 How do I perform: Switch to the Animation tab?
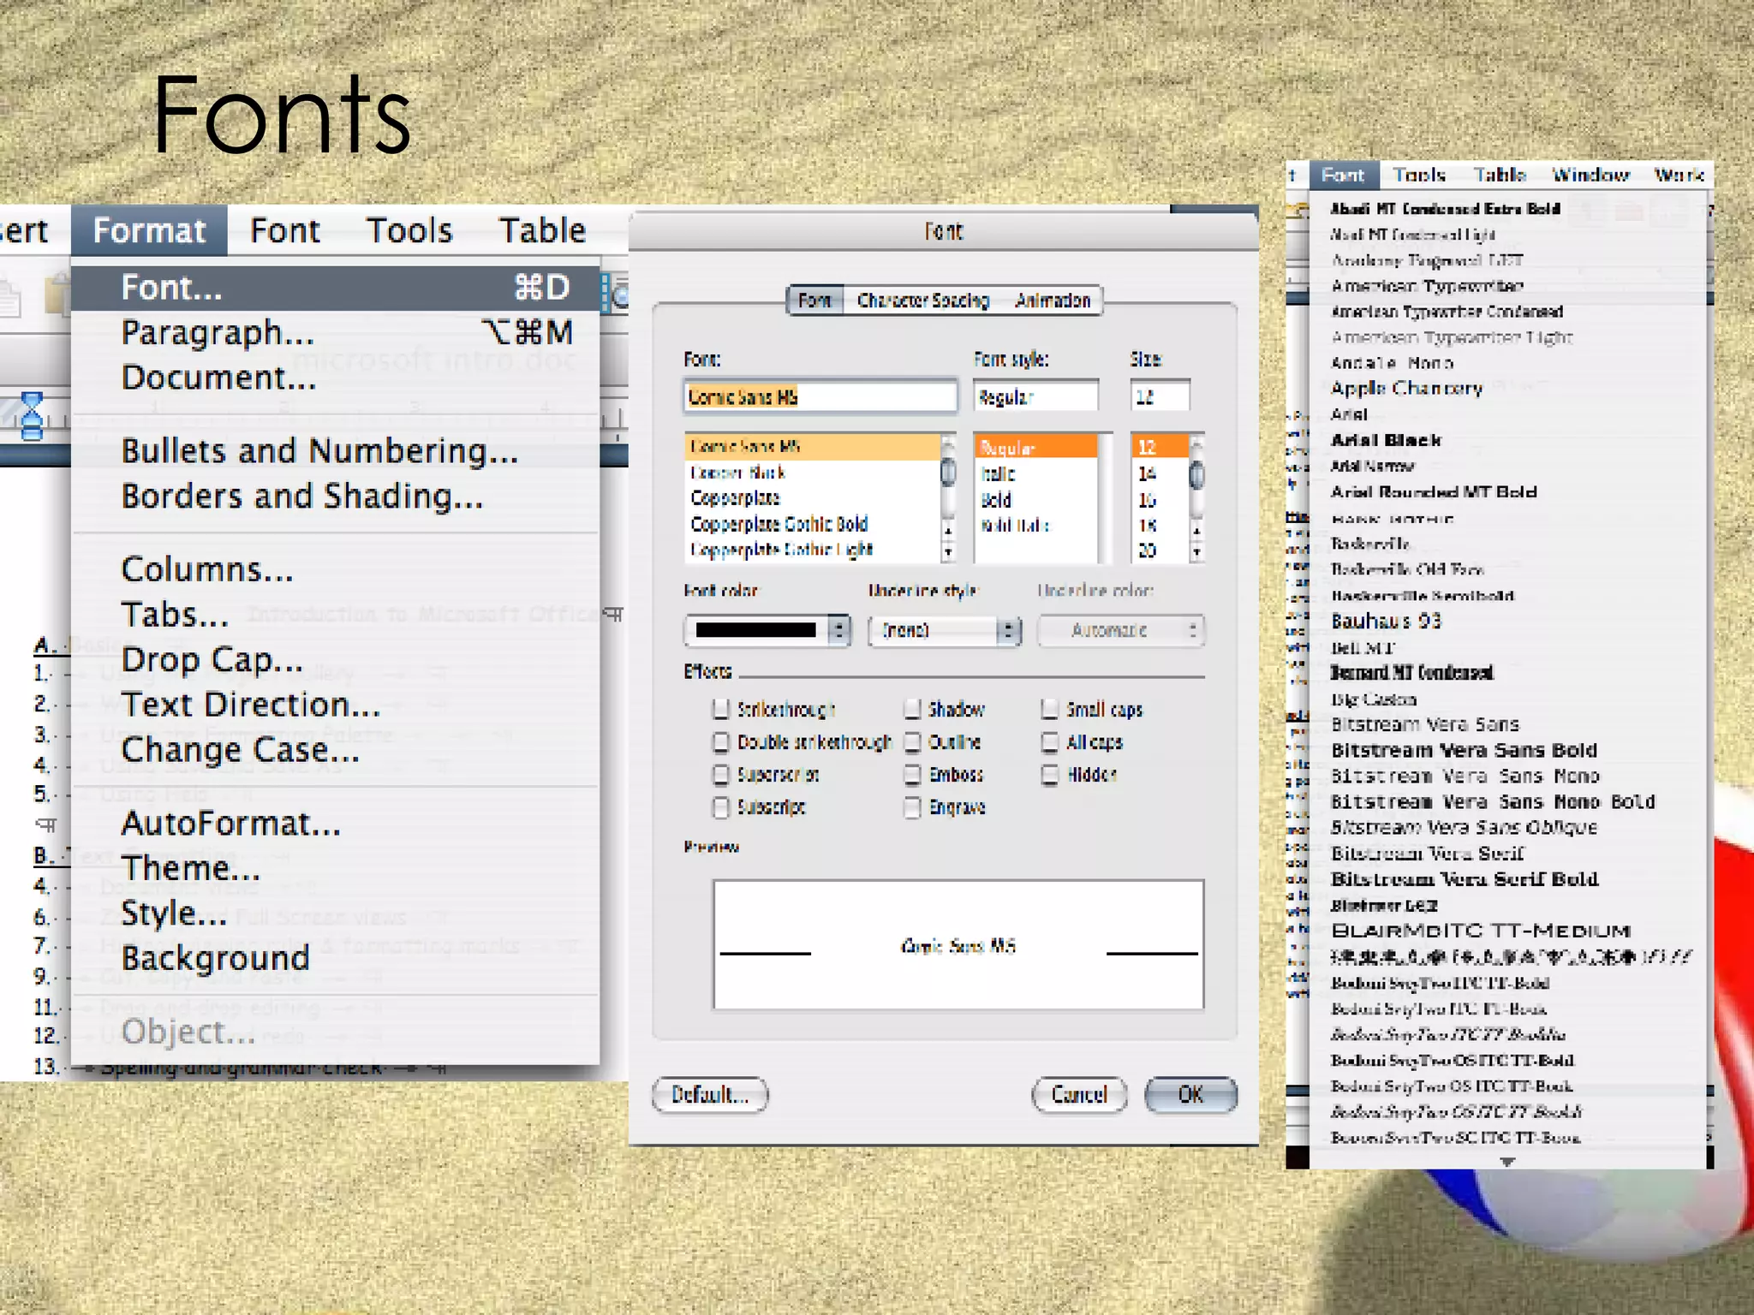pos(1053,300)
